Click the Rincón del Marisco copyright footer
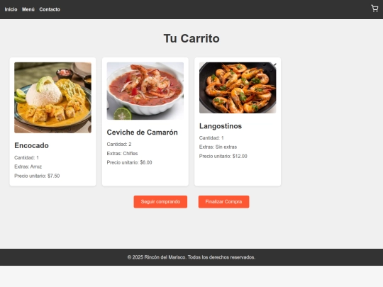 click(x=191, y=257)
